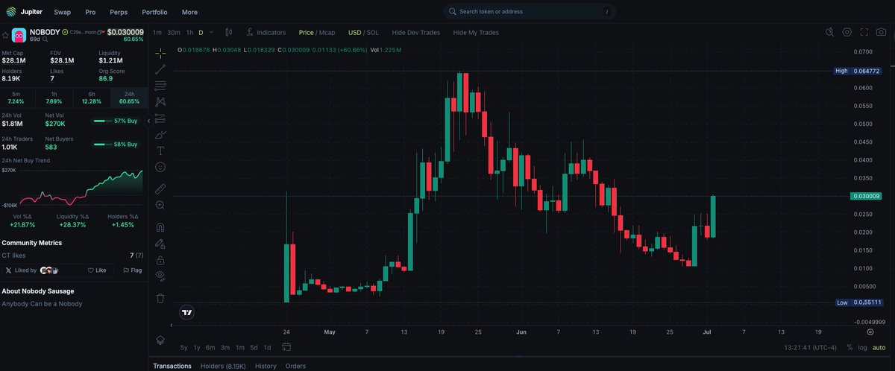Collapse the left token info panel
Screen dimensions: 895x371
coord(148,121)
